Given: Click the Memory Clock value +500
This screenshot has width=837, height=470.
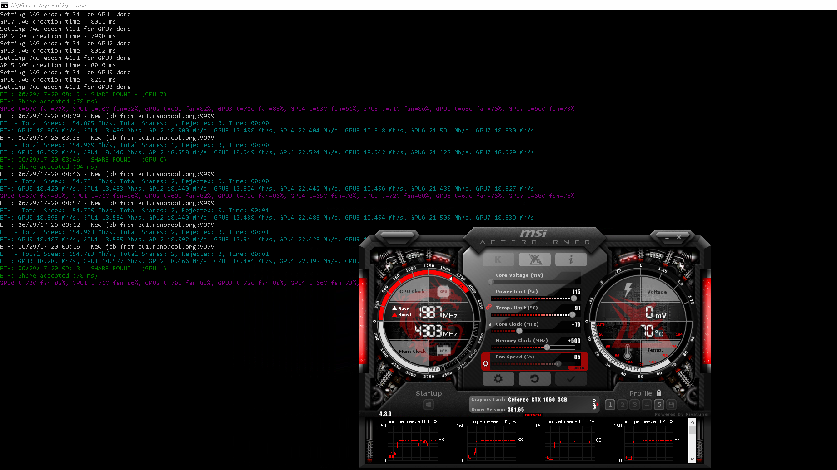Looking at the screenshot, I should pos(574,341).
